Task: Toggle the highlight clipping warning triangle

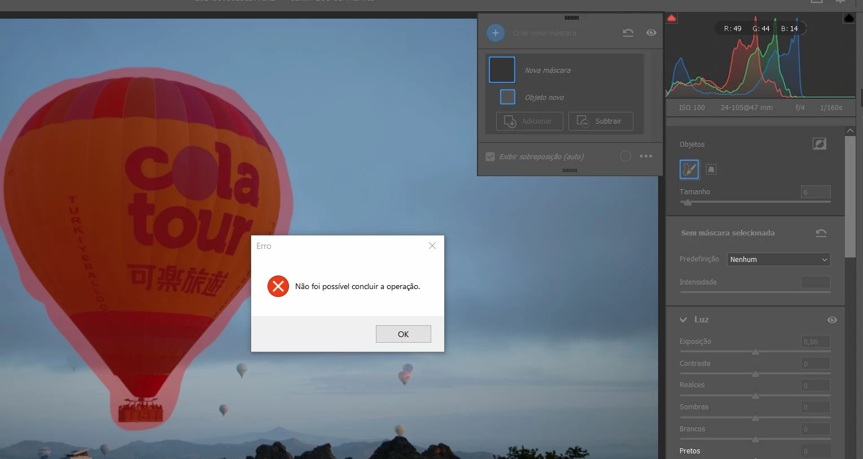Action: pos(849,18)
